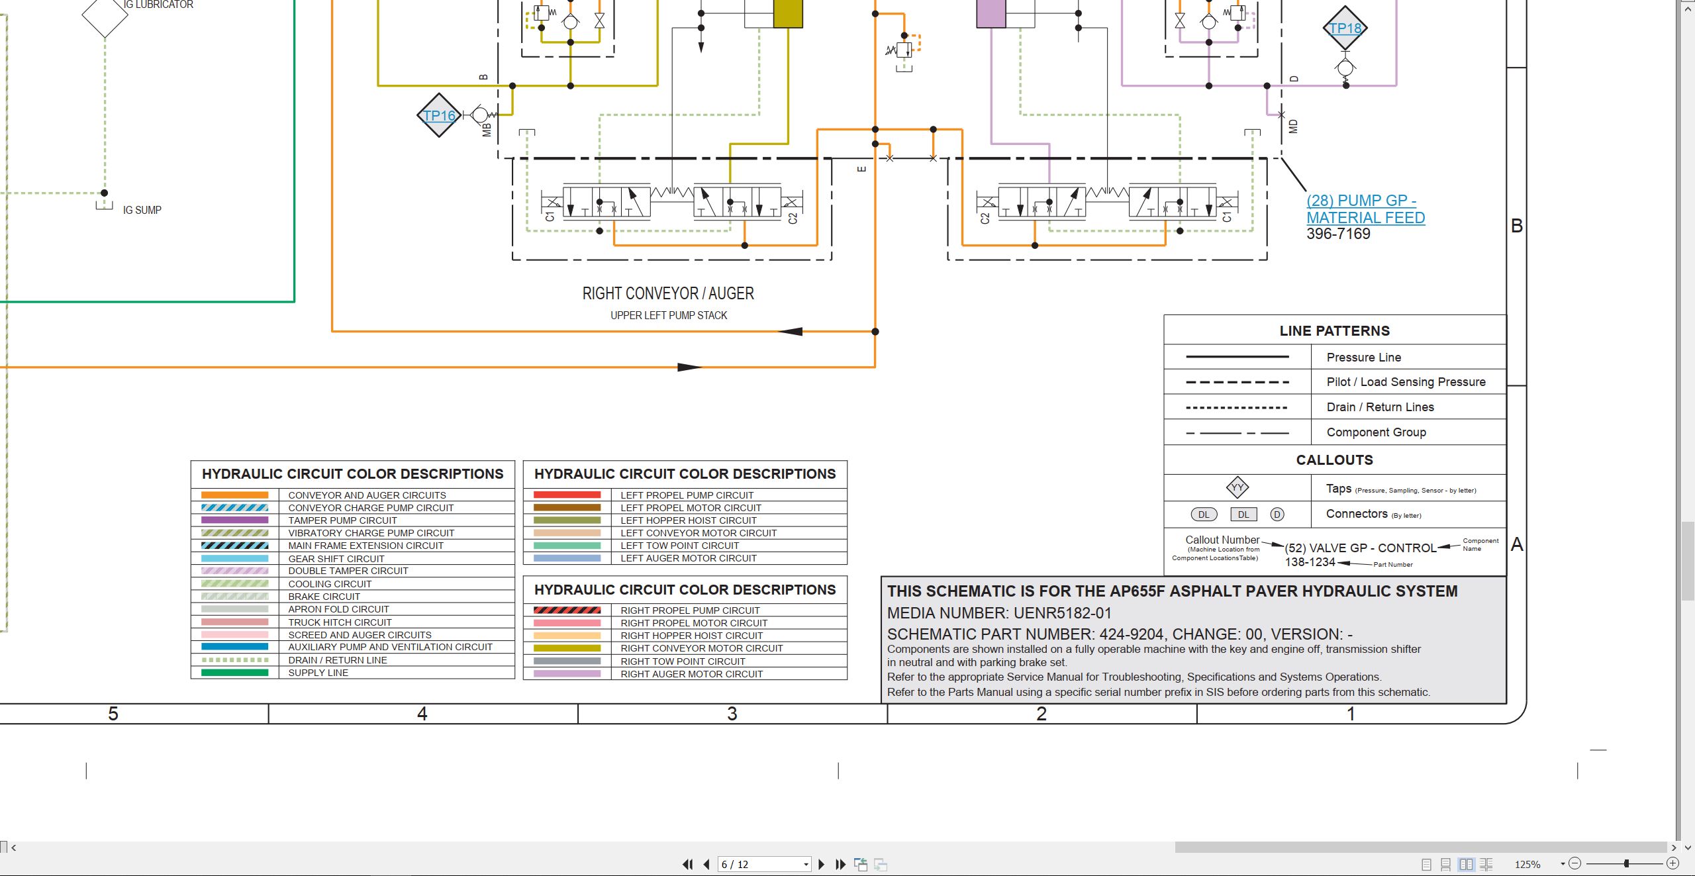1695x876 pixels.
Task: Click the 125% zoom value
Action: (1527, 865)
